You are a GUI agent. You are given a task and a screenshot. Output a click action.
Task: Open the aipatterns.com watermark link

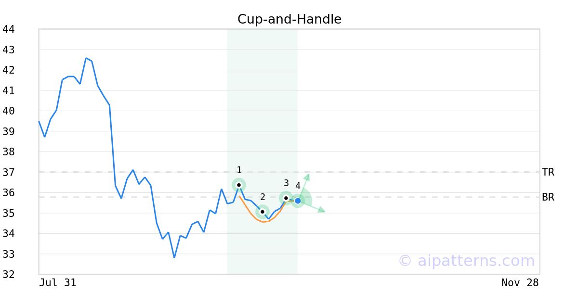point(466,261)
